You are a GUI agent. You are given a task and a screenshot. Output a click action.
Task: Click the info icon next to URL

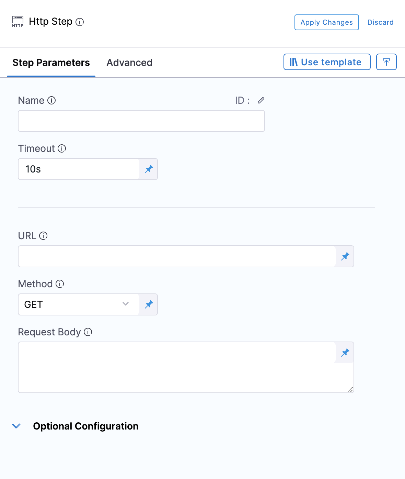point(43,236)
